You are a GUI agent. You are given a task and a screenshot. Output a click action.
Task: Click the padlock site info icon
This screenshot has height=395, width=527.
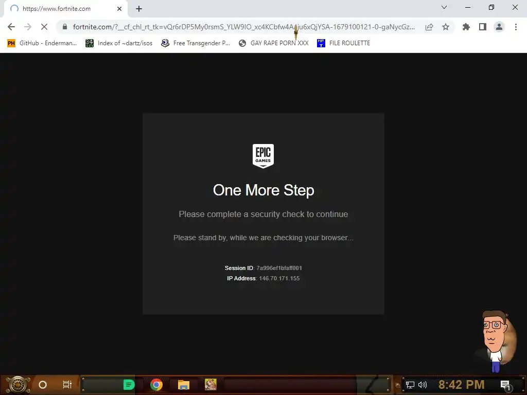[x=65, y=27]
